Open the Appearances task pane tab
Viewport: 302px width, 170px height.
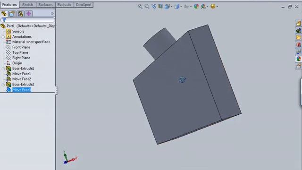pos(299,59)
